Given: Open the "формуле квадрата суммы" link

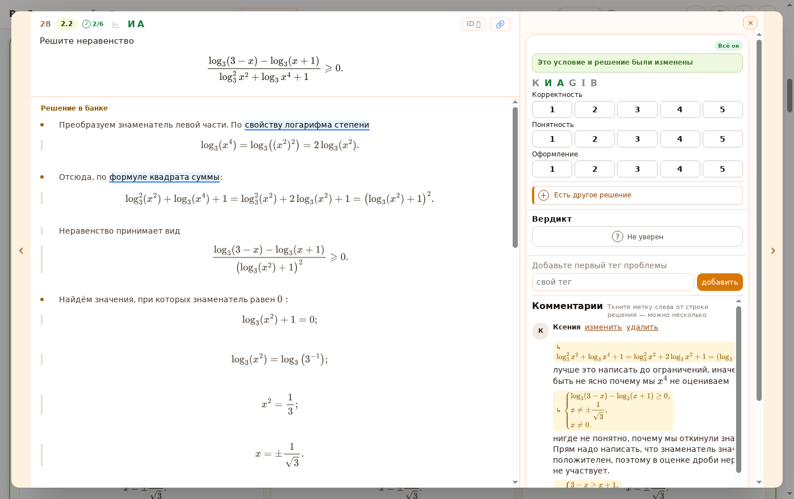Looking at the screenshot, I should click(x=164, y=177).
